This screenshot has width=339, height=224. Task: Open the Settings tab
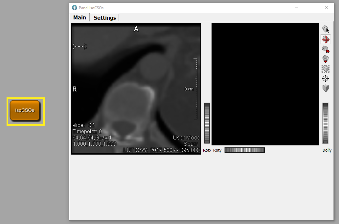[x=105, y=18]
